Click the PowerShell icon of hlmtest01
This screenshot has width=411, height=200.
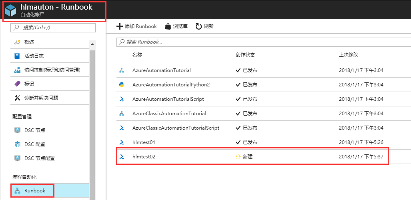[121, 142]
